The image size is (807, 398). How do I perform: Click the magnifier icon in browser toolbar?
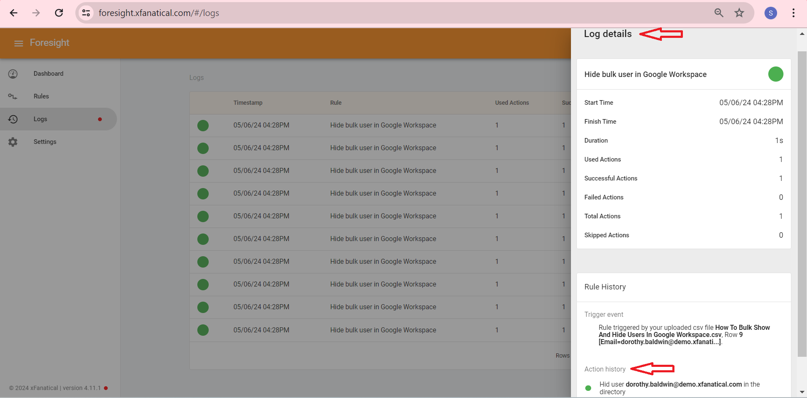coord(719,13)
